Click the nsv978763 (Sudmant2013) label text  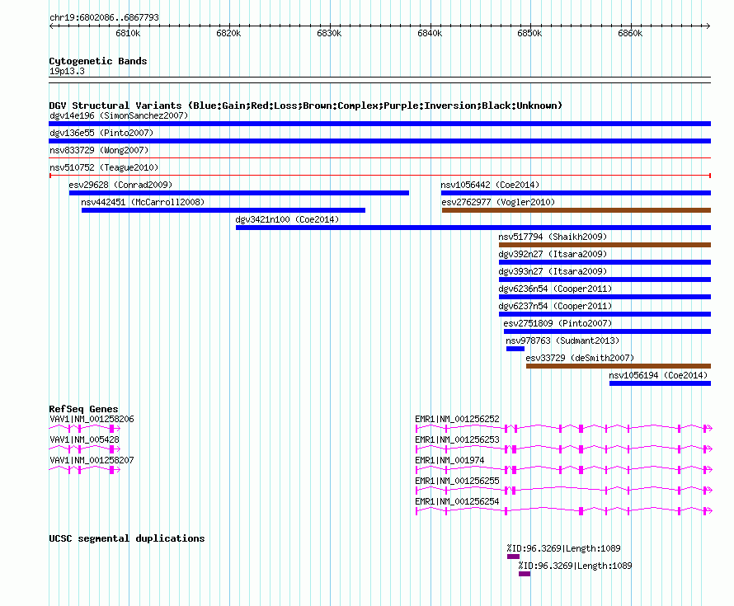[562, 341]
